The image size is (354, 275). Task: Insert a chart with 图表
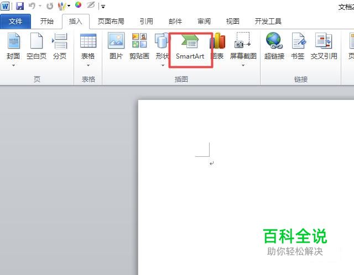click(217, 46)
